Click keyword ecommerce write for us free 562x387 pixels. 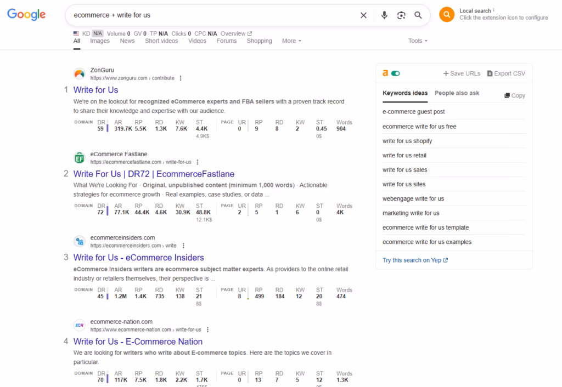(419, 127)
